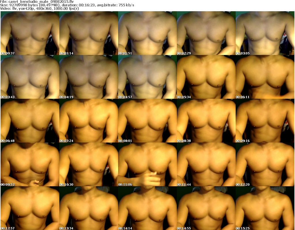Select the thumbnail stamped 00:00:37
This screenshot has height=230, width=295.
(30, 33)
